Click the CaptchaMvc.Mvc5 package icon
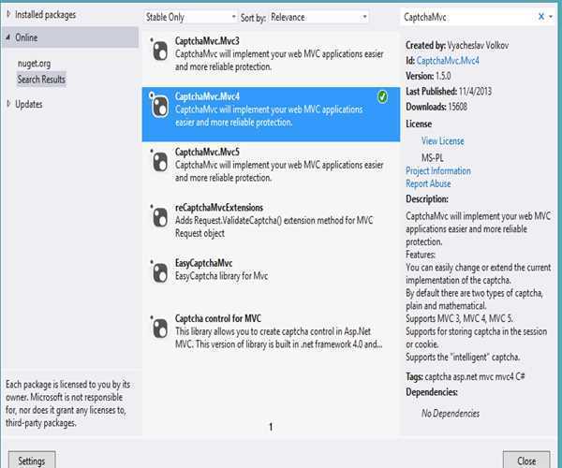The width and height of the screenshot is (562, 468). (159, 162)
